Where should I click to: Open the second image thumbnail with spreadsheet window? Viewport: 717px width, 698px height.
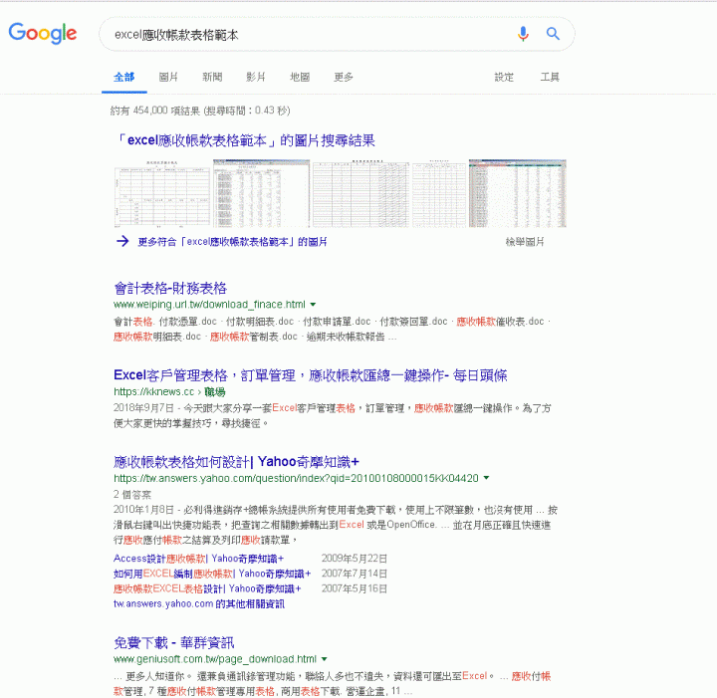[262, 193]
